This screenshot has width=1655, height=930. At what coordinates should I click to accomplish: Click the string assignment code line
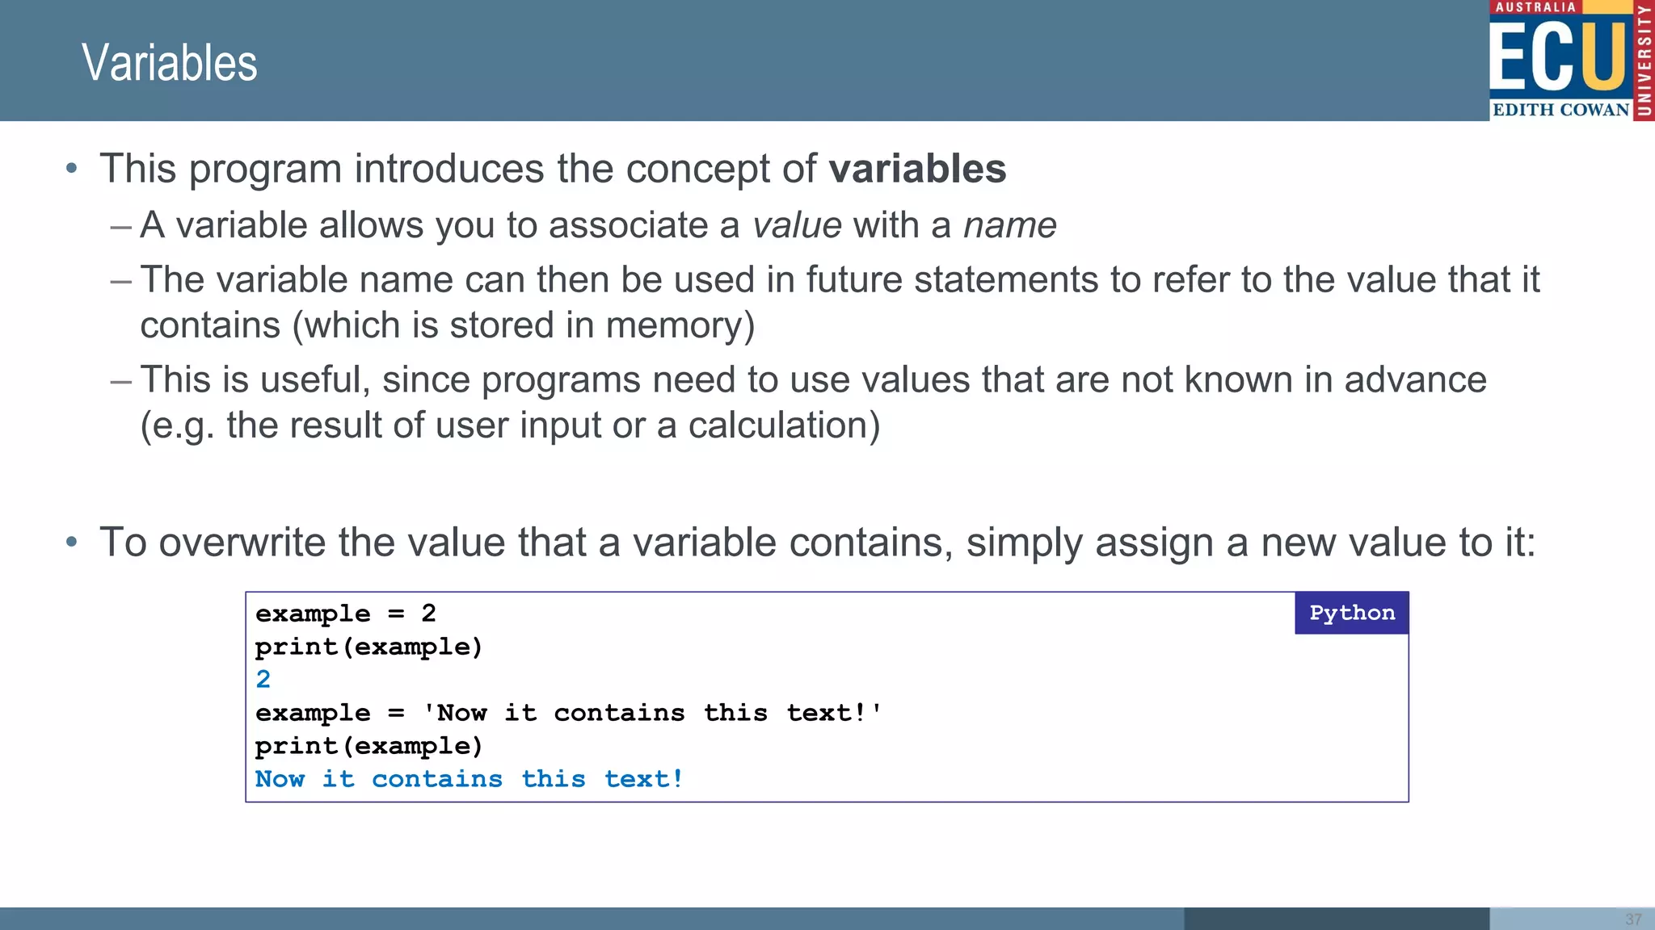tap(568, 713)
